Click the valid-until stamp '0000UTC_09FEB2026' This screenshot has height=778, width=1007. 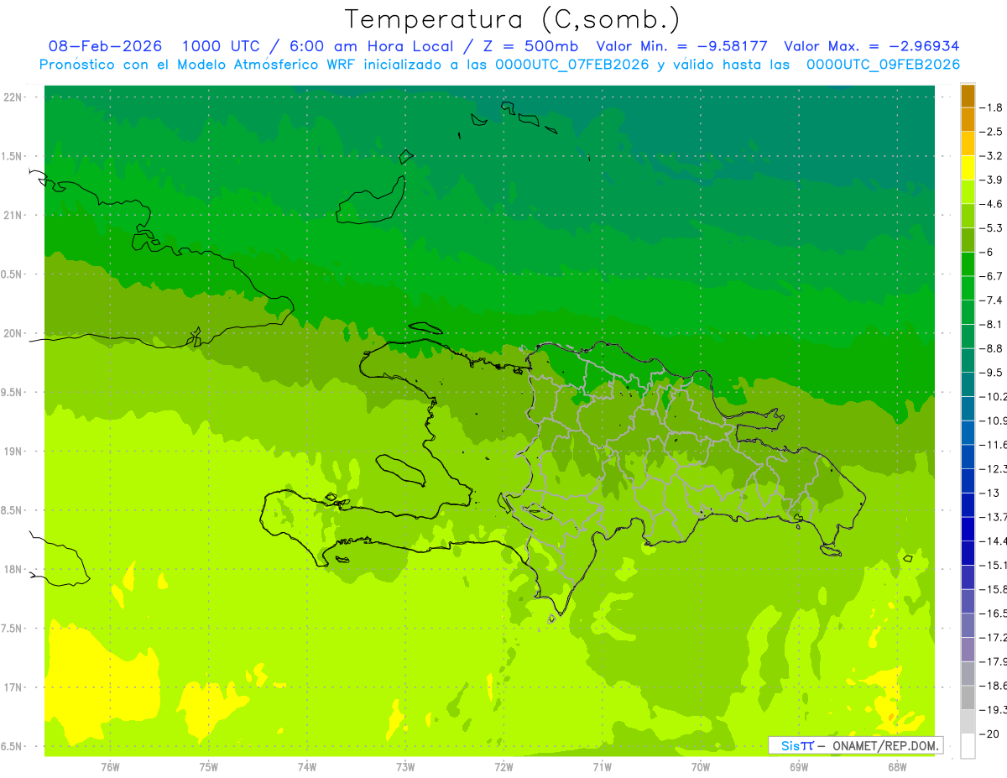883,65
